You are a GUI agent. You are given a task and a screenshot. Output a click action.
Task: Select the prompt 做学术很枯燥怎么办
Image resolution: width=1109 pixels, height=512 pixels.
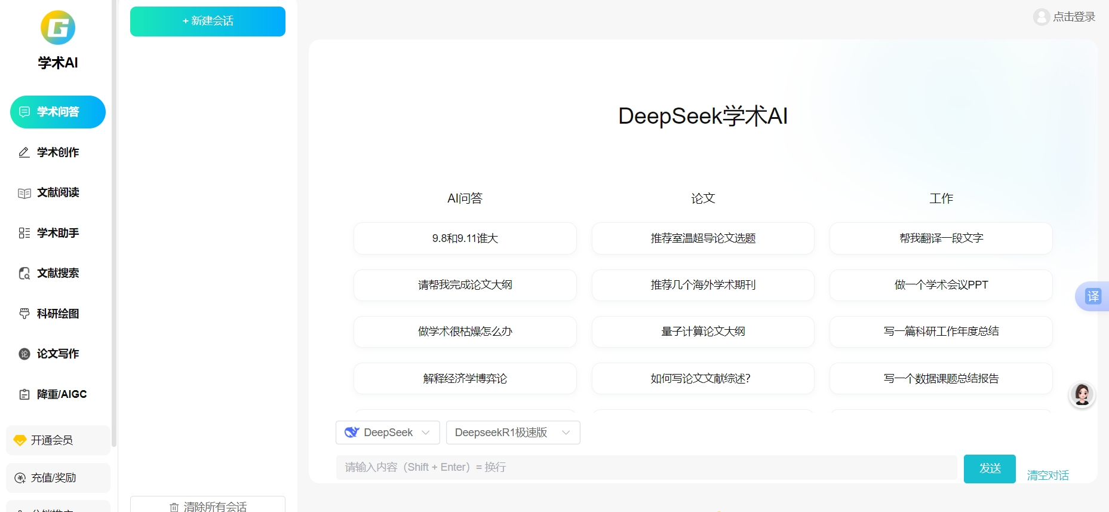(465, 332)
